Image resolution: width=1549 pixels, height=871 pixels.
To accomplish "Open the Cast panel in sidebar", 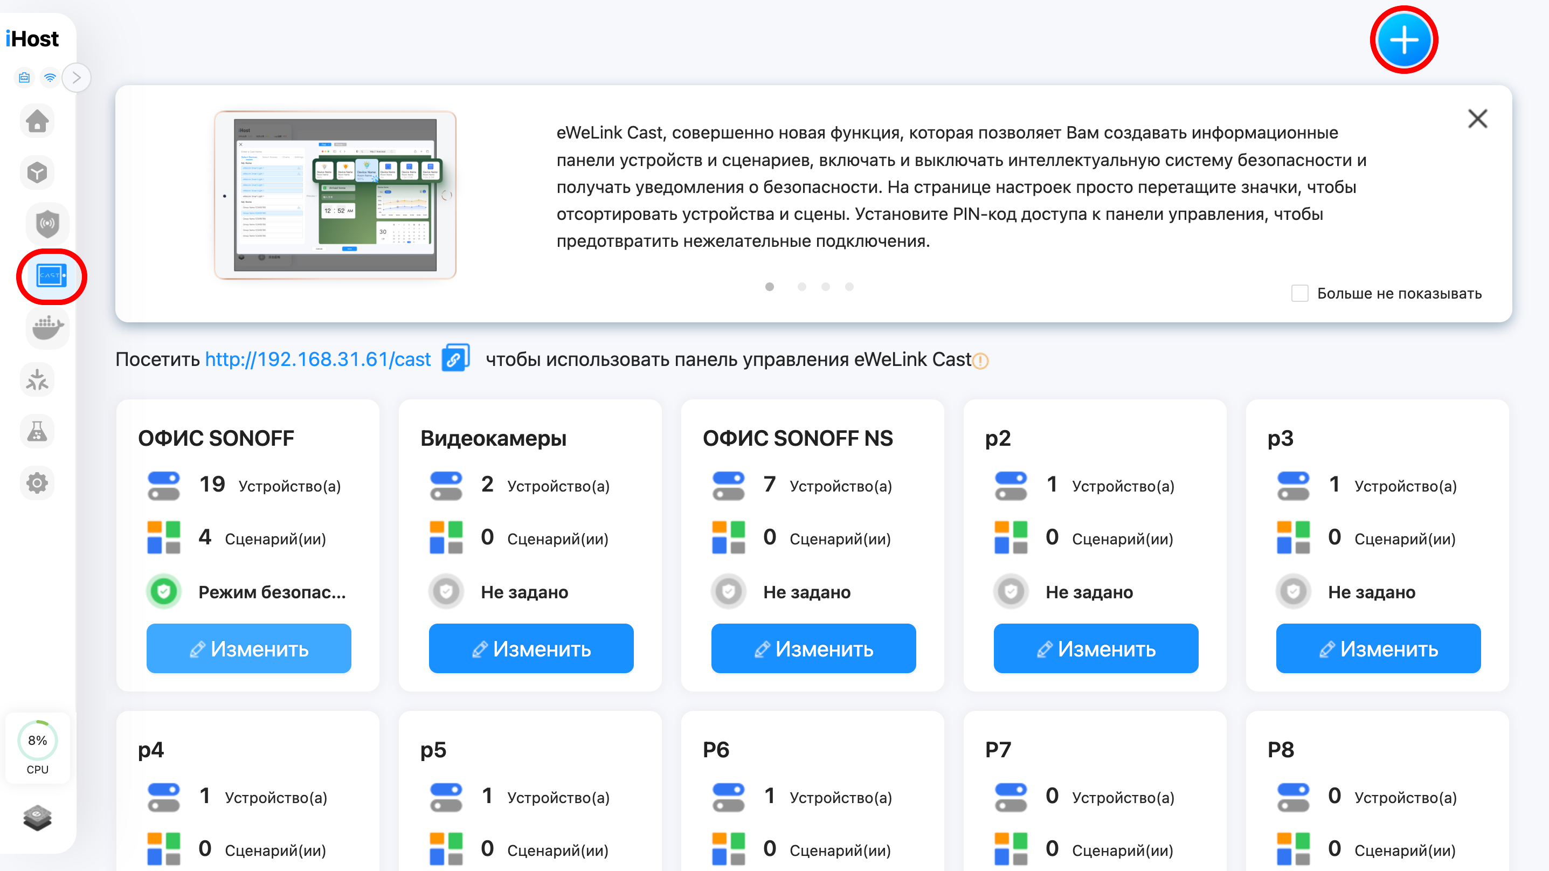I will click(x=51, y=275).
